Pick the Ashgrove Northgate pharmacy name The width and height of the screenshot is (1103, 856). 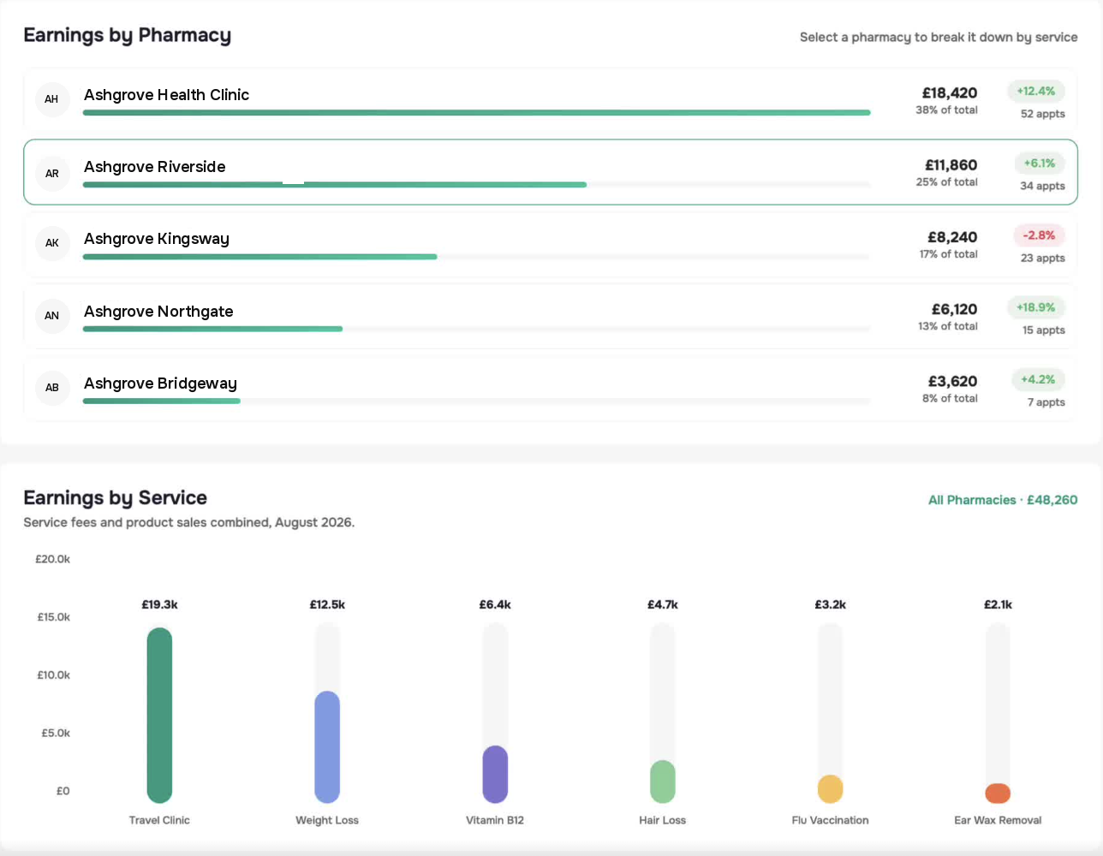158,312
